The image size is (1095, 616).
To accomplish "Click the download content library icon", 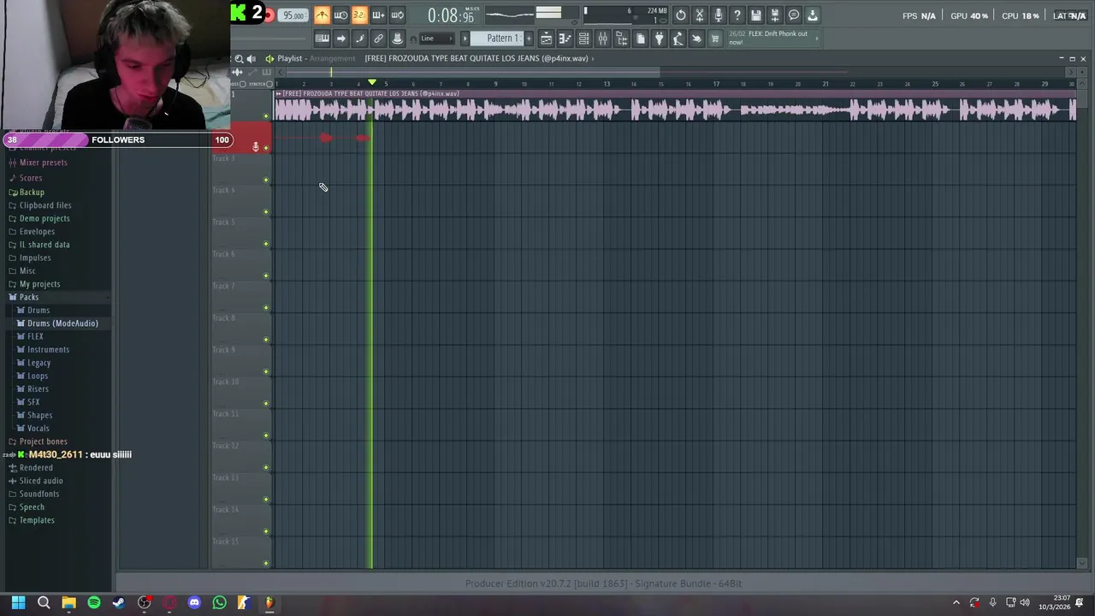I will coord(813,15).
